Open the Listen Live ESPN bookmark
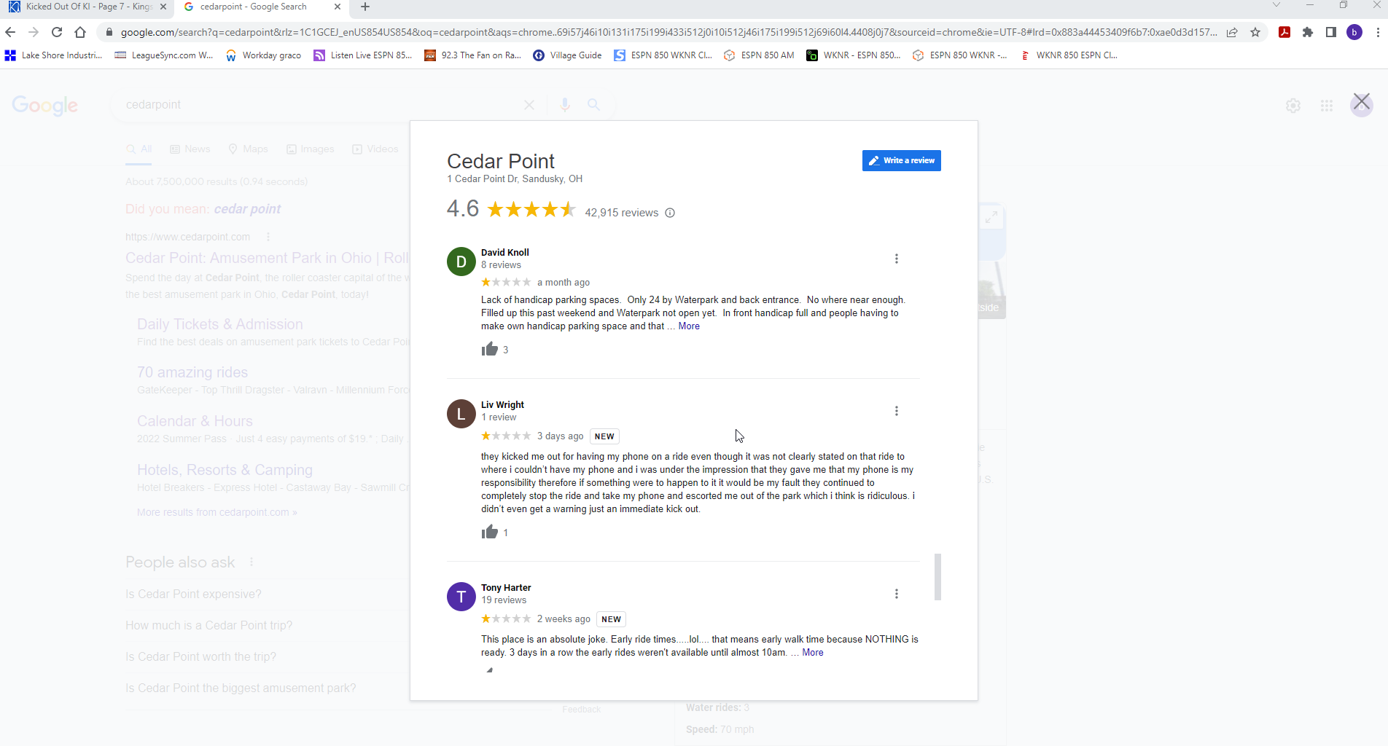1388x746 pixels. tap(363, 55)
